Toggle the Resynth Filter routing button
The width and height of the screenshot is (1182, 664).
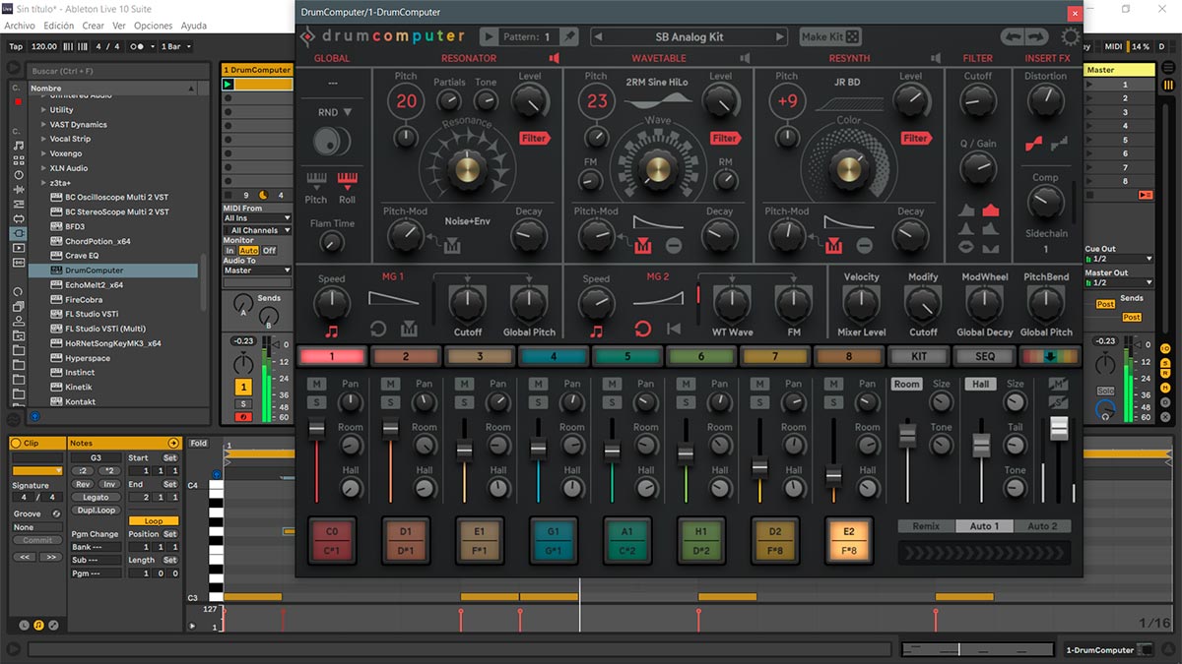917,138
